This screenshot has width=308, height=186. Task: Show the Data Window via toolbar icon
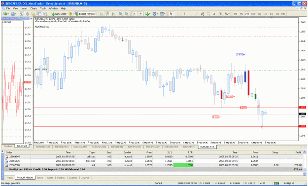tap(27, 14)
